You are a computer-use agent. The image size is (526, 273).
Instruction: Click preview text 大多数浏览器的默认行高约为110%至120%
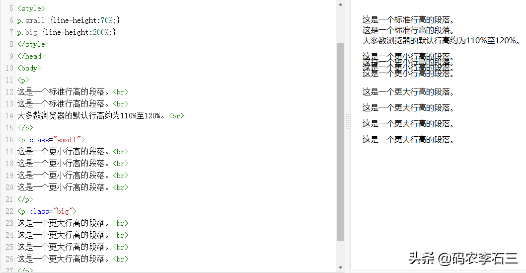click(442, 41)
